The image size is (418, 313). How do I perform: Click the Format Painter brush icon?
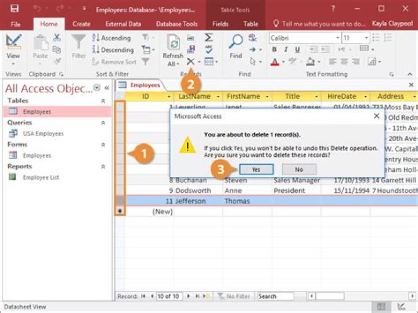(57, 62)
